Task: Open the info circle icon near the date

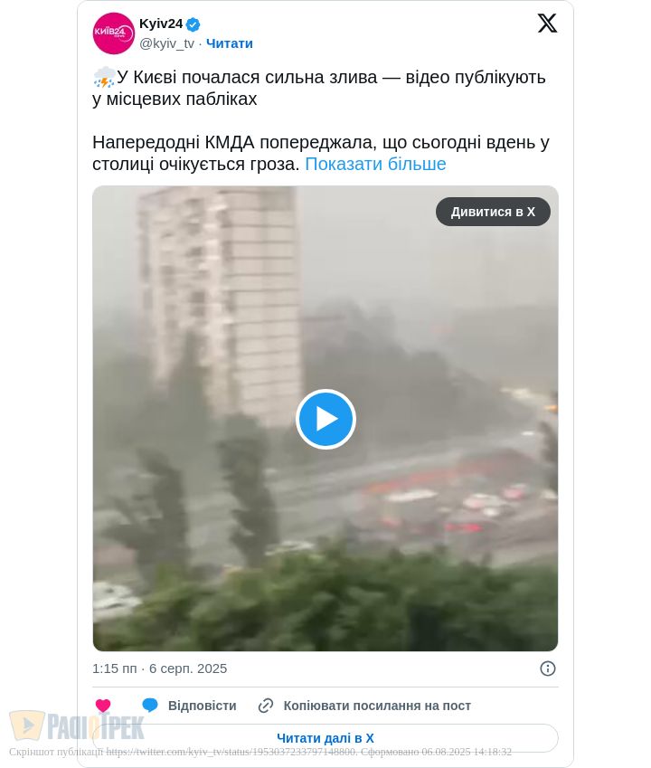Action: pos(548,668)
